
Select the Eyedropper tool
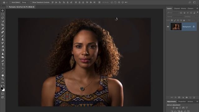pyautogui.click(x=2, y=28)
